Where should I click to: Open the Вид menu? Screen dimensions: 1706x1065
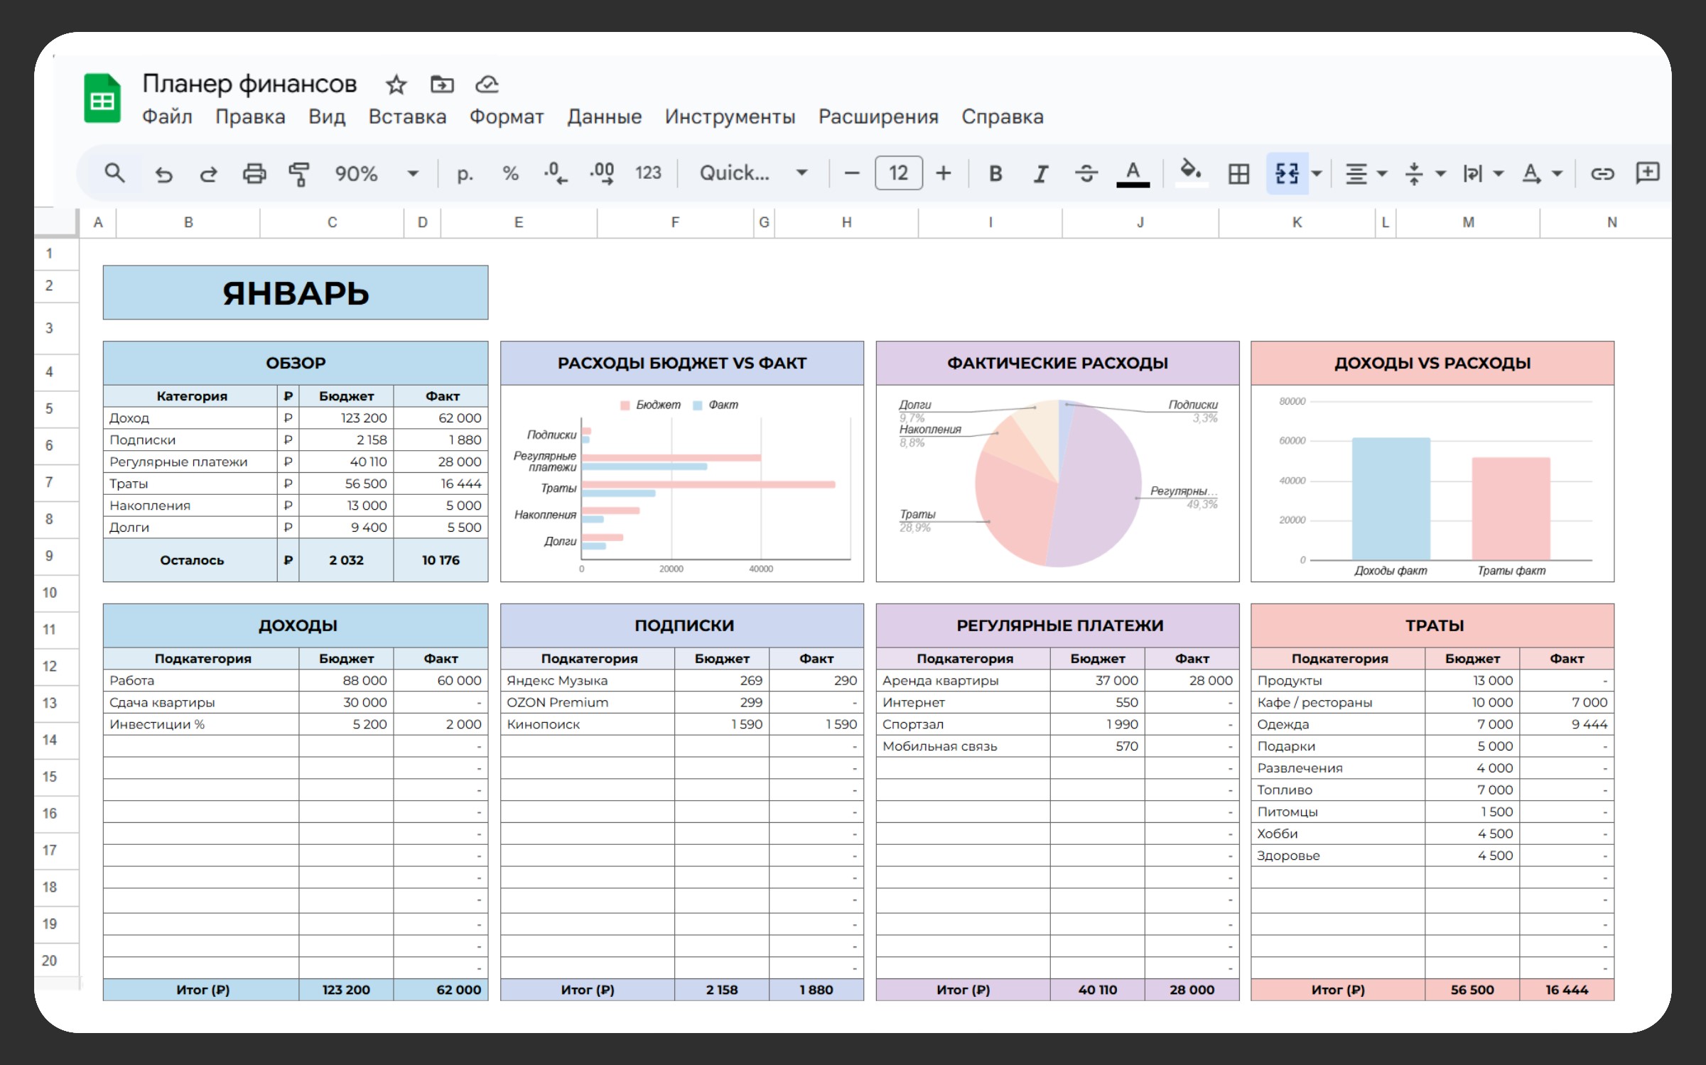(327, 116)
